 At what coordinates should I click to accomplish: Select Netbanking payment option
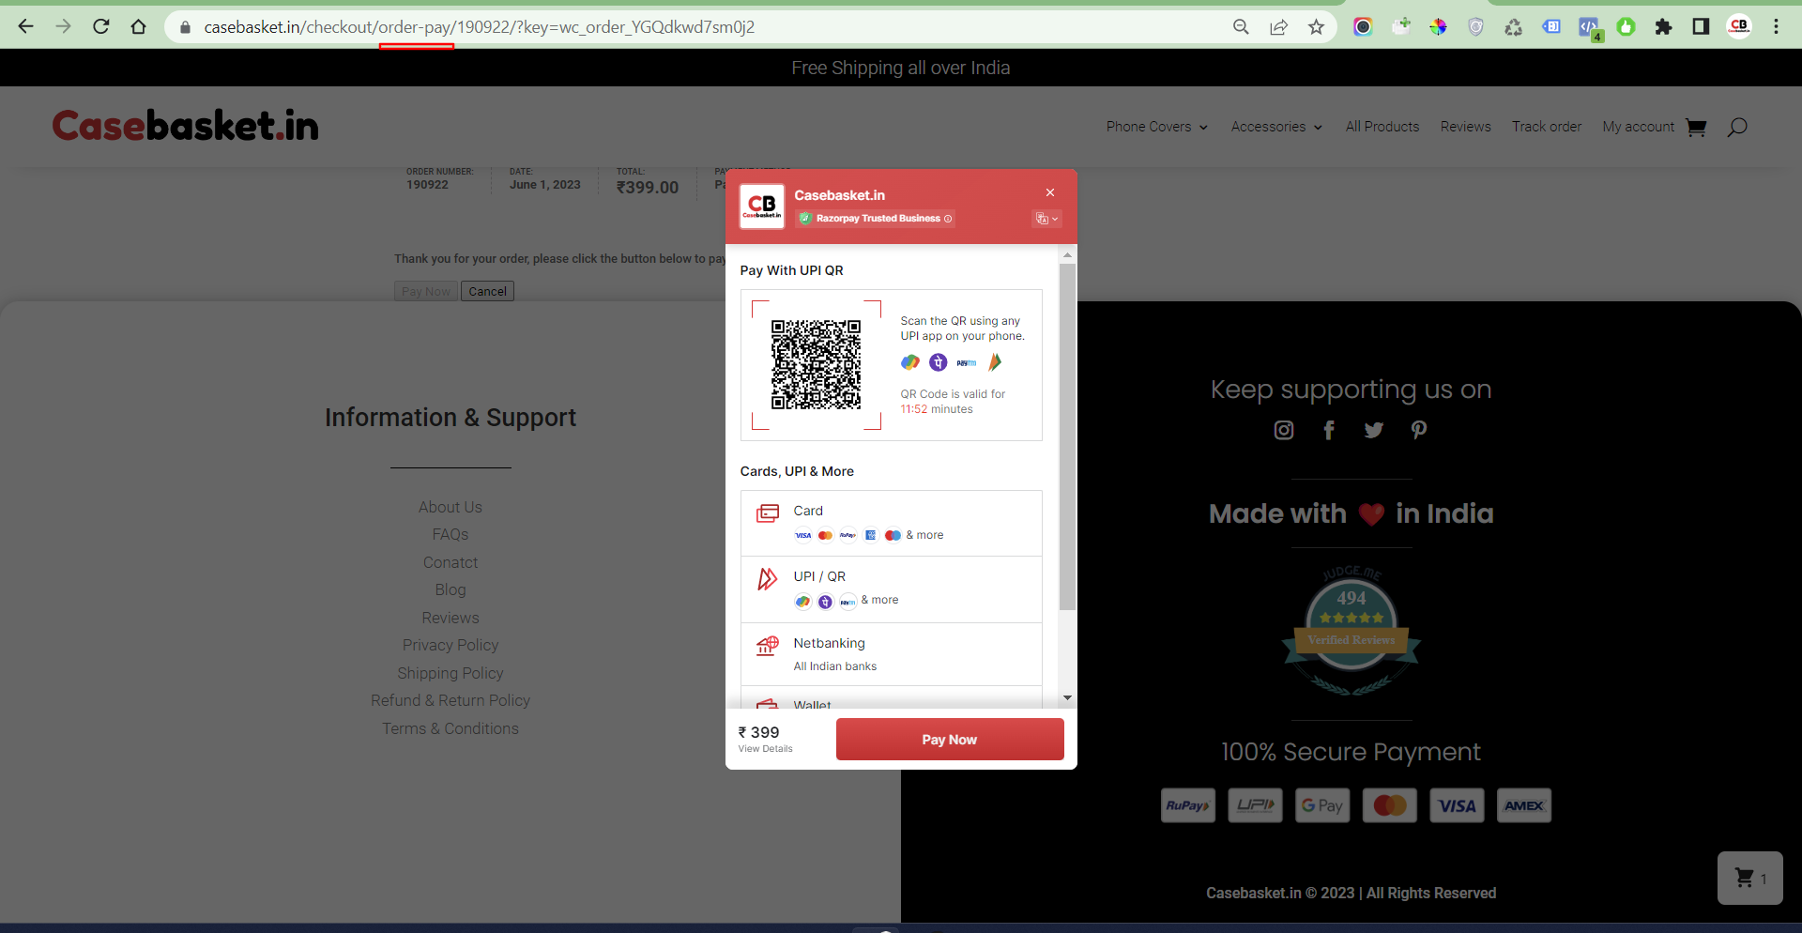coord(891,654)
